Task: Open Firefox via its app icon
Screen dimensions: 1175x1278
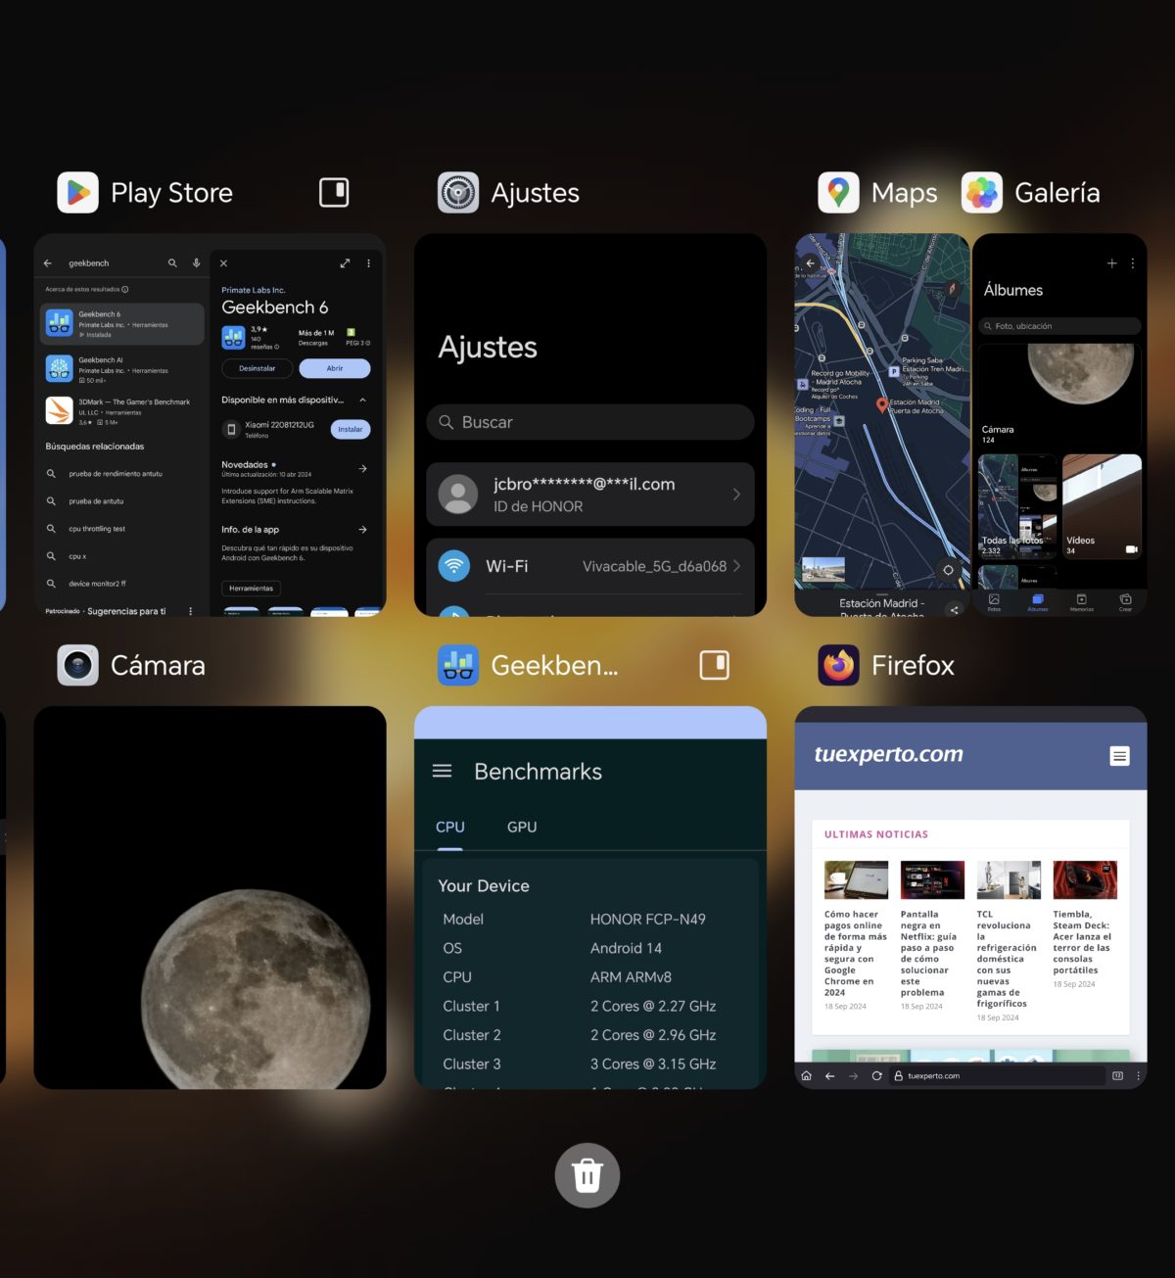Action: tap(838, 665)
